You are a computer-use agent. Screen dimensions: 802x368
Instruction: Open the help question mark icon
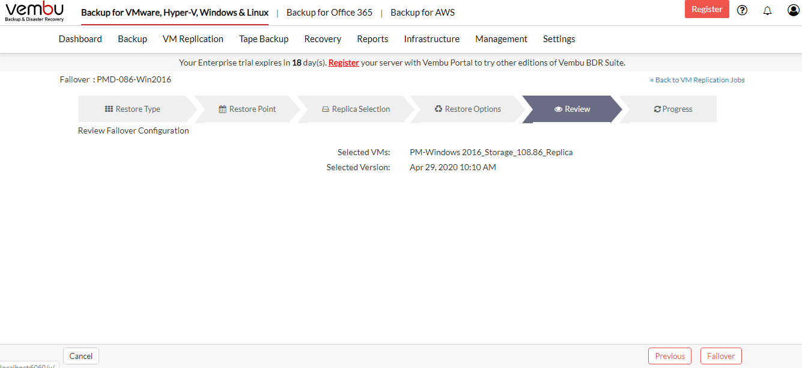[742, 10]
